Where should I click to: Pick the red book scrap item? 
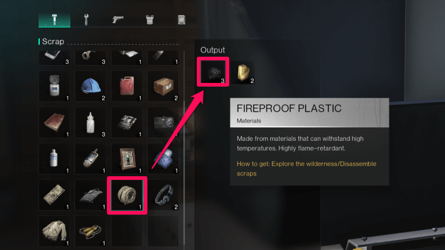click(x=54, y=123)
